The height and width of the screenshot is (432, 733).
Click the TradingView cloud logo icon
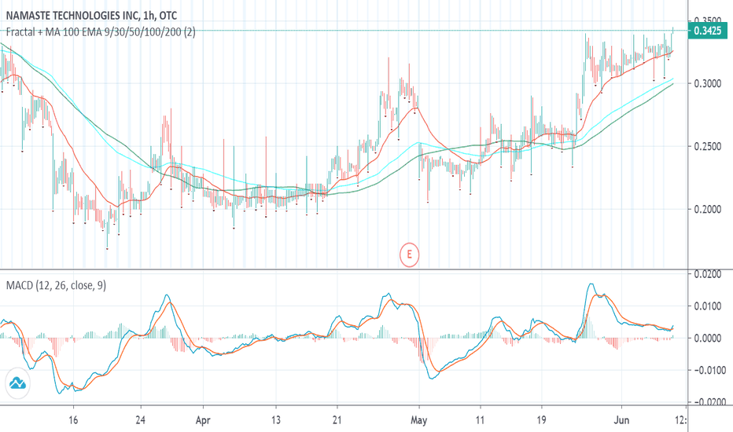click(17, 383)
